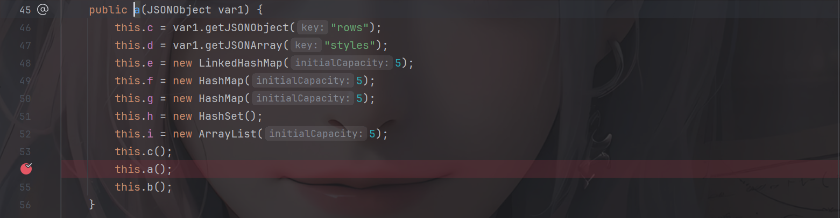Click the LinkedHashMap class name
Viewport: 840px width, 218px height.
coord(241,63)
